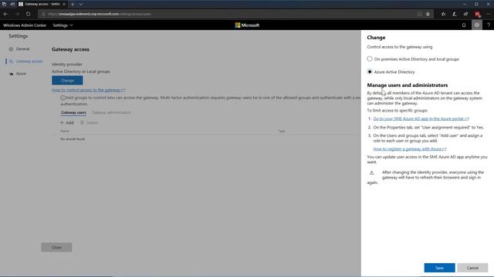Open the tab list chevron
Viewport: 494px width, 277px height.
pyautogui.click(x=80, y=4)
